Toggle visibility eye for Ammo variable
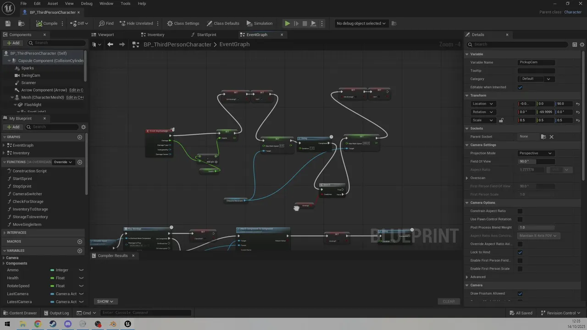587x330 pixels. click(x=81, y=270)
